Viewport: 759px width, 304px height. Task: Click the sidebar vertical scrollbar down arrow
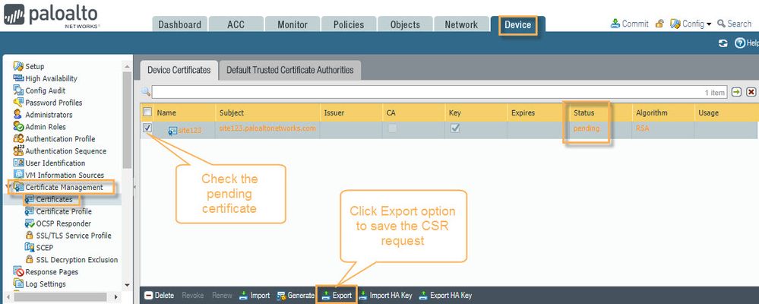[128, 286]
